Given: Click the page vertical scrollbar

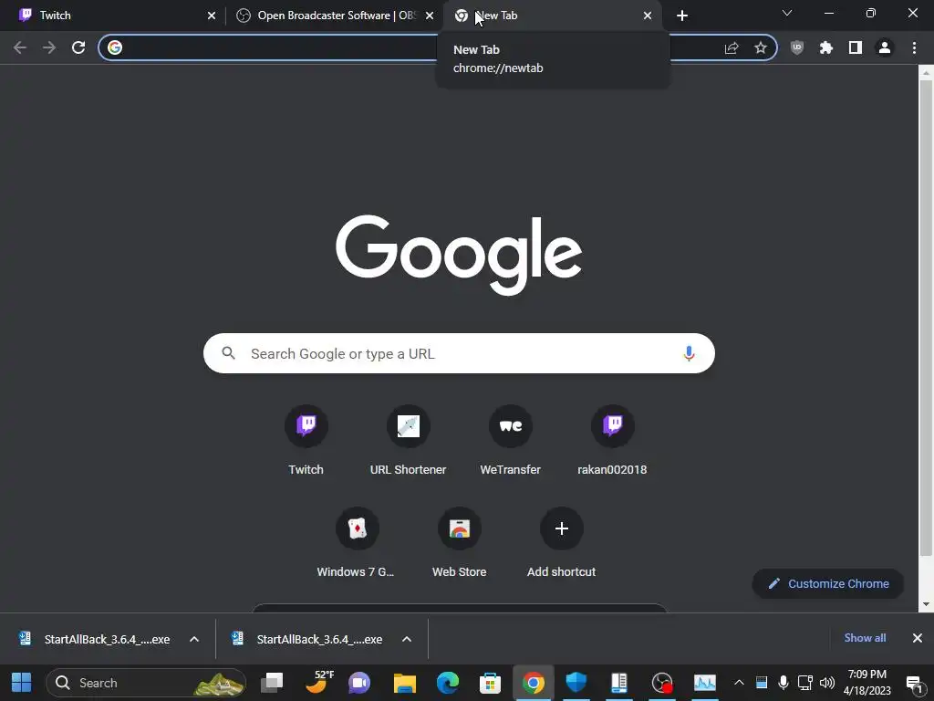Looking at the screenshot, I should 926,319.
